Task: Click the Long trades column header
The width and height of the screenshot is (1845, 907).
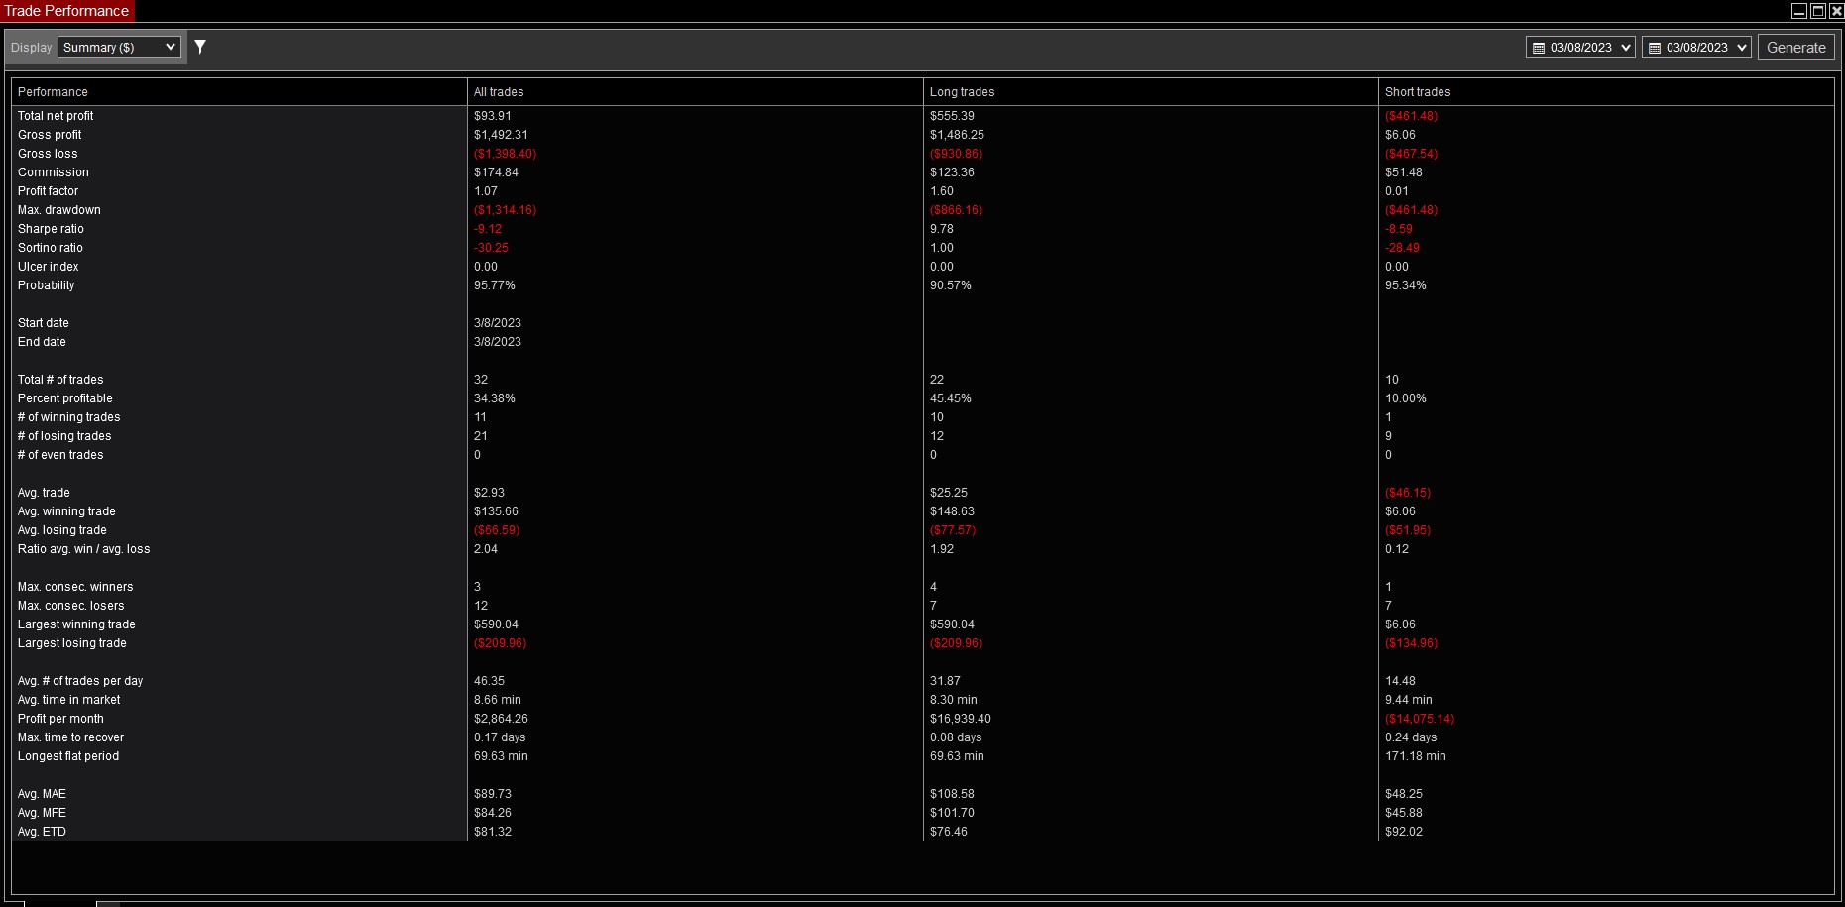Action: [x=1150, y=92]
